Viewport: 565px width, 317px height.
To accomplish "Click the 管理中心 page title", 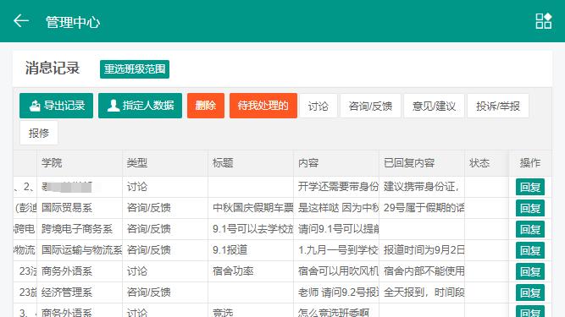I will [73, 22].
